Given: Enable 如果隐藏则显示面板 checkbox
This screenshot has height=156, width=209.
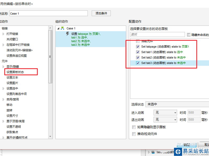Looking at the screenshot, I should click(134, 127).
